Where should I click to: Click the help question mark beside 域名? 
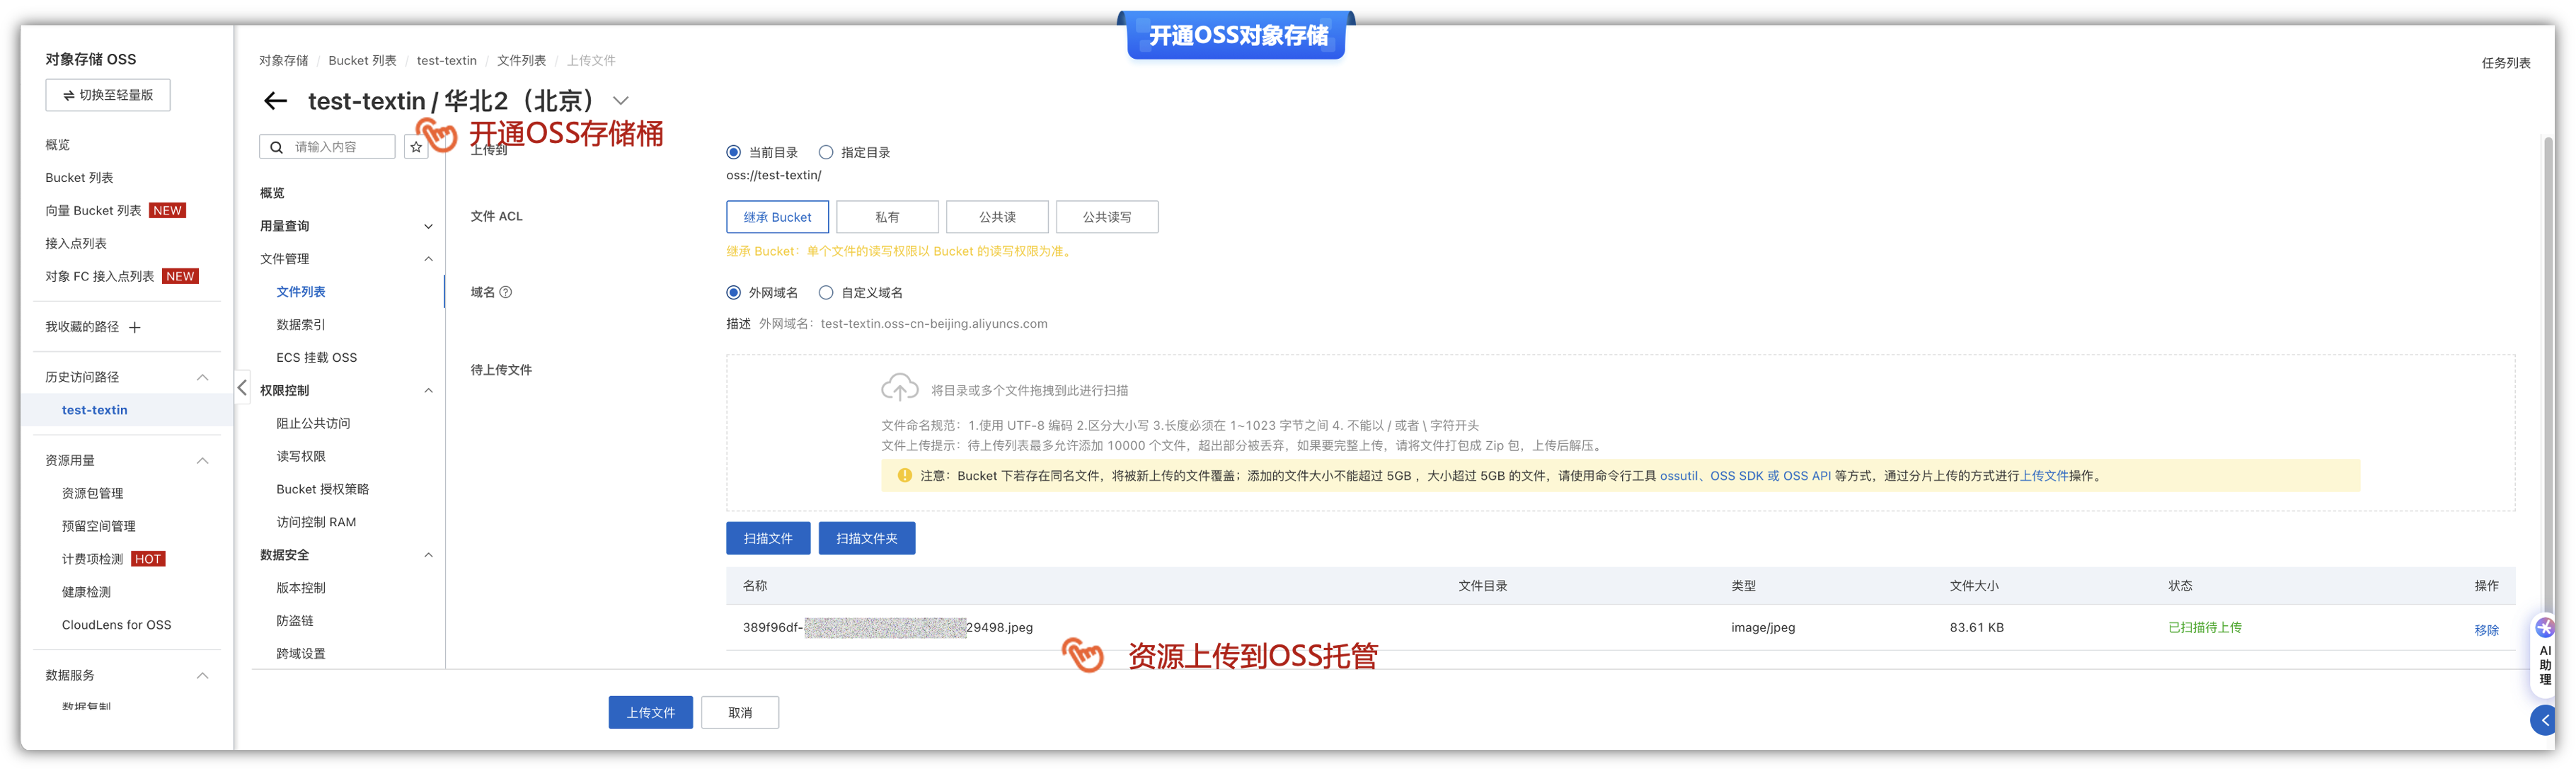pos(506,292)
